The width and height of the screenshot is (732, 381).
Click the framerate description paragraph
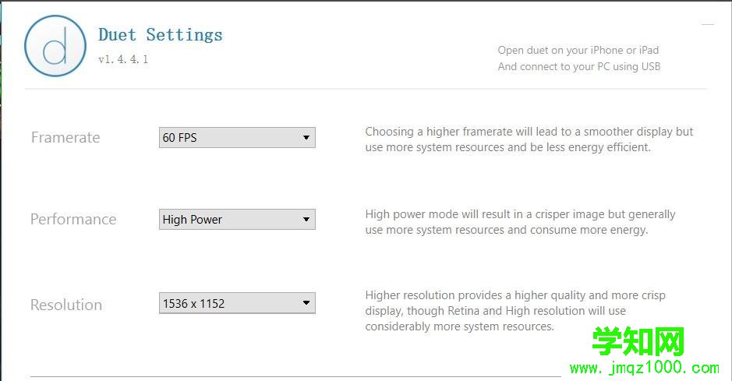tap(529, 139)
